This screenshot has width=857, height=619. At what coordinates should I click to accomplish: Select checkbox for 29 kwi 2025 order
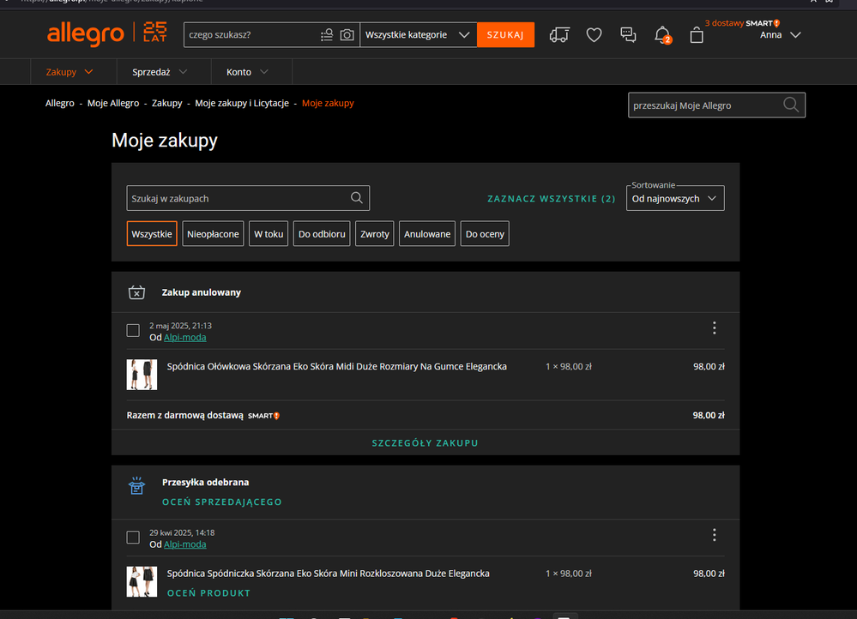tap(133, 538)
